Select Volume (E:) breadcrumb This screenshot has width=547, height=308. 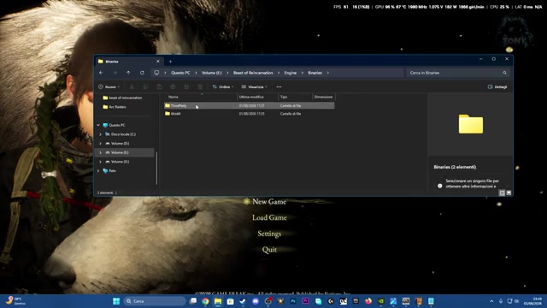211,73
